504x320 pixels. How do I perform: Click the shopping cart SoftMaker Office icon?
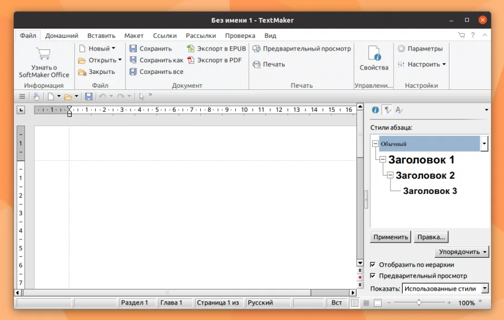[x=43, y=53]
